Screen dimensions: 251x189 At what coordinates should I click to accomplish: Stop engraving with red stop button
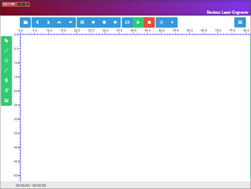149,22
